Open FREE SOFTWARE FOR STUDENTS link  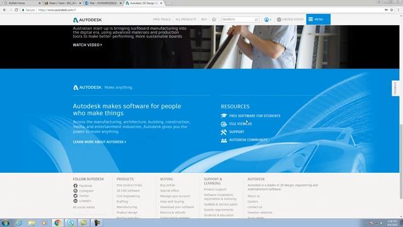(254, 116)
